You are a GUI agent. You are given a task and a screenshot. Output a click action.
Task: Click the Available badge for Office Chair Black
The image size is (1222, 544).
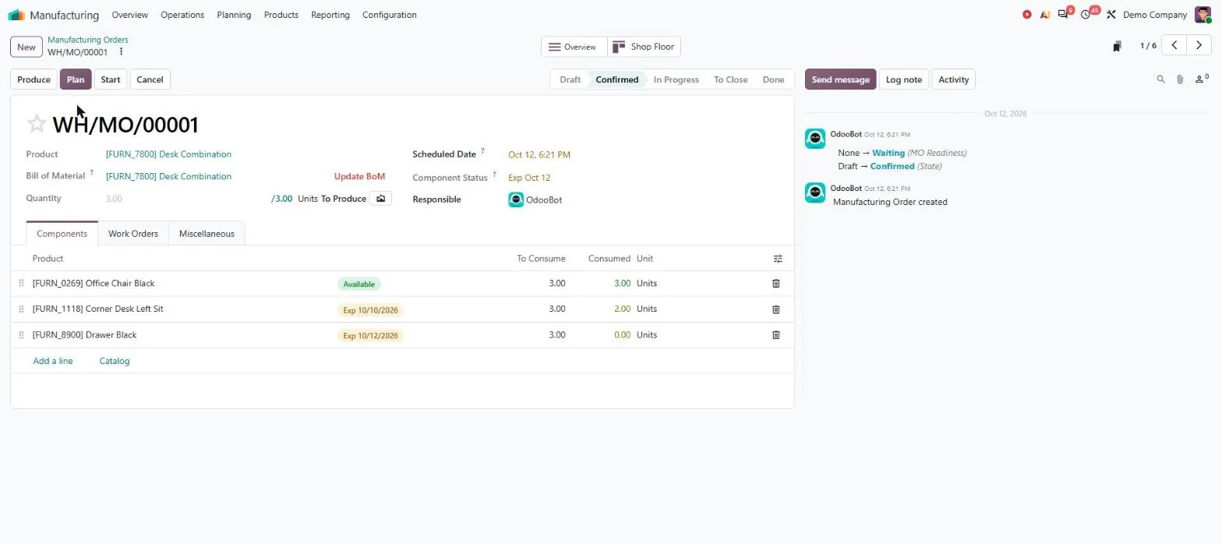pos(359,284)
